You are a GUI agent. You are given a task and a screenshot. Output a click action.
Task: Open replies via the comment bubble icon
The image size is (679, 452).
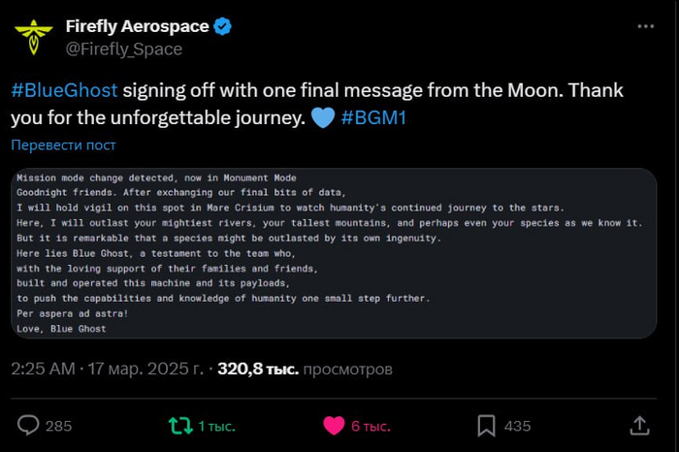[28, 425]
